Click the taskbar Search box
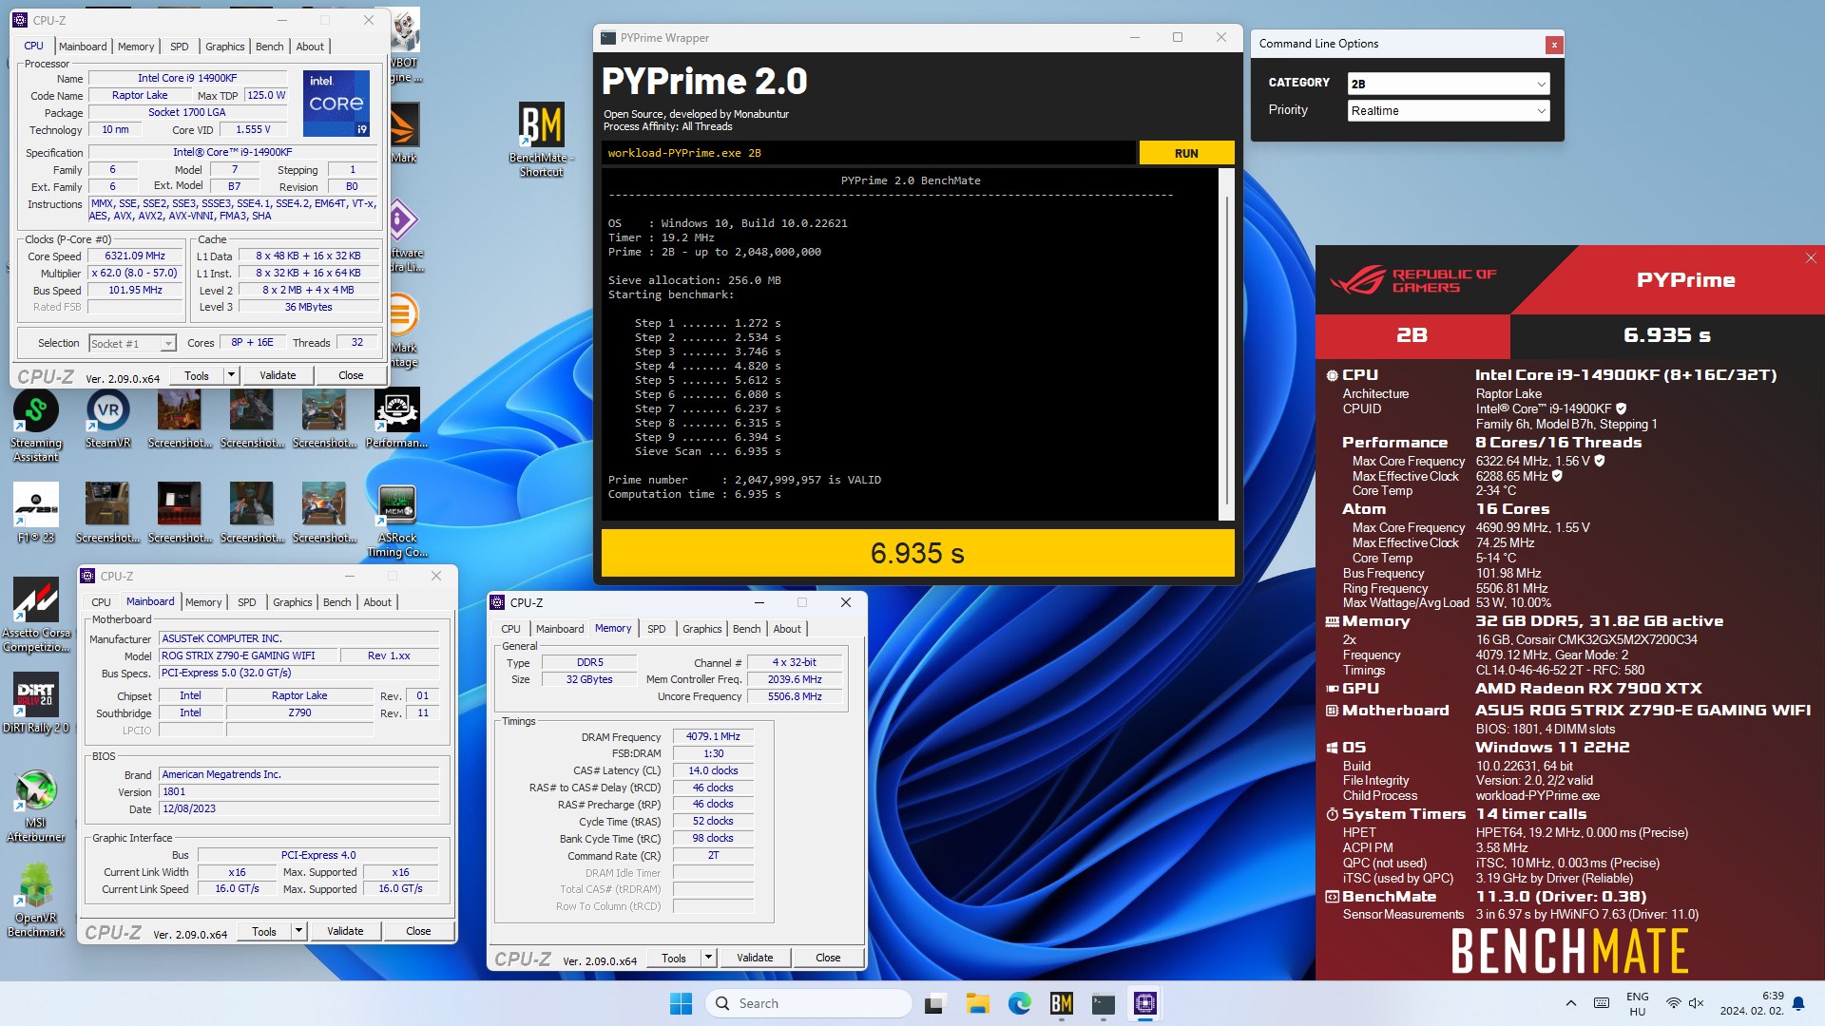 coord(808,1003)
